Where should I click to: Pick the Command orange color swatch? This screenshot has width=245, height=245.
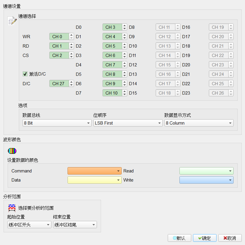95,171
